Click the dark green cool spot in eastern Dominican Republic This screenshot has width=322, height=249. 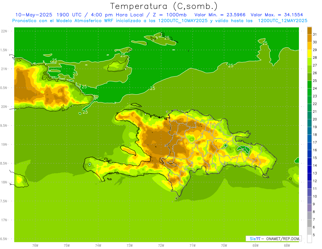pyautogui.click(x=244, y=149)
